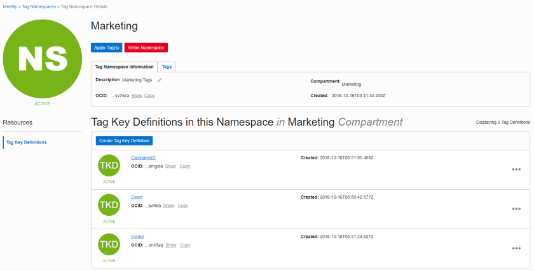Image resolution: width=534 pixels, height=271 pixels.
Task: Open the CampaignID tag key link
Action: [x=143, y=157]
